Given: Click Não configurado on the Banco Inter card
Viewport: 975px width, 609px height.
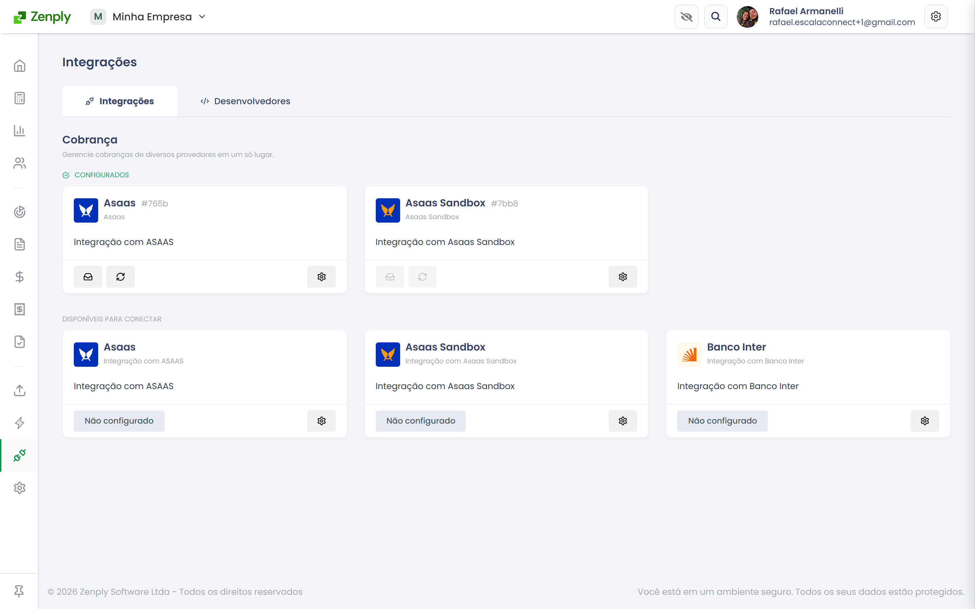Looking at the screenshot, I should (x=722, y=421).
